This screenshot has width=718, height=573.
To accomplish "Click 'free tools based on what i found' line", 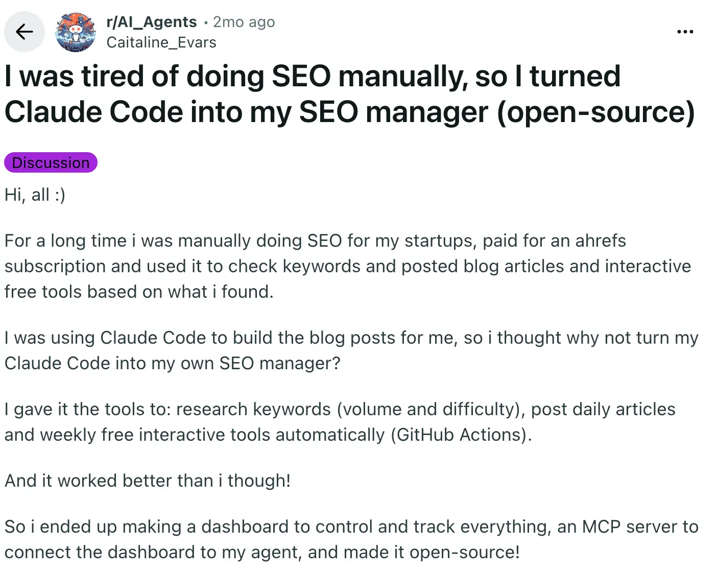I will click(139, 292).
